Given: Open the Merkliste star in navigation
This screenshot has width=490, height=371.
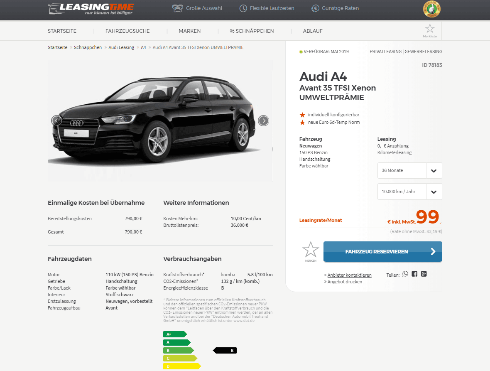Looking at the screenshot, I should coord(430,31).
